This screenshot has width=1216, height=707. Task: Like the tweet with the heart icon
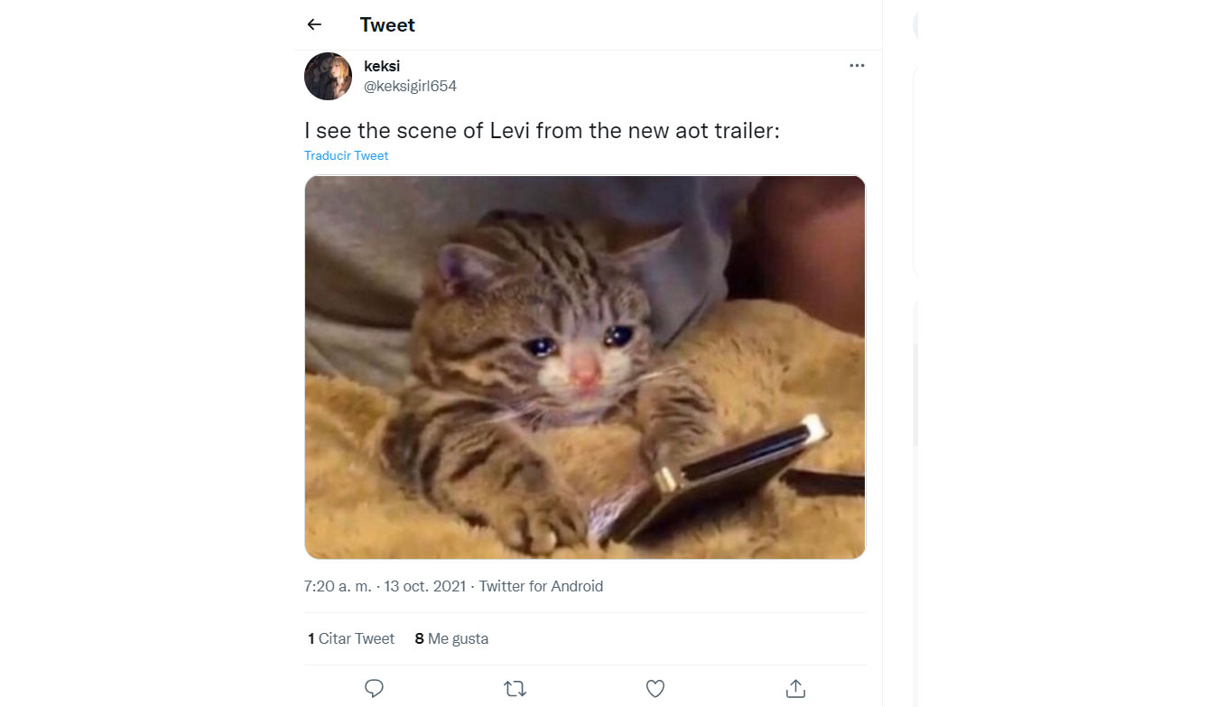click(655, 689)
